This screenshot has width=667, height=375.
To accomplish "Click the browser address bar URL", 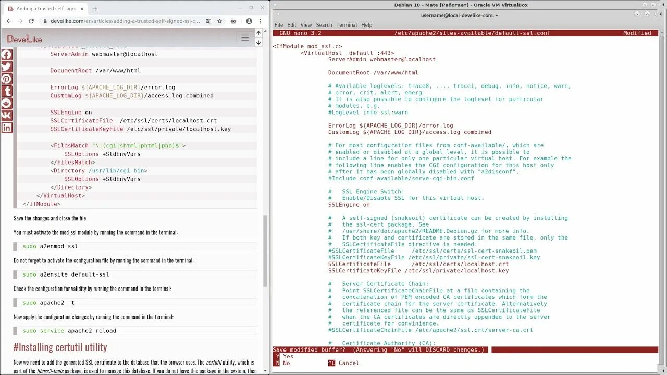I will click(x=126, y=21).
